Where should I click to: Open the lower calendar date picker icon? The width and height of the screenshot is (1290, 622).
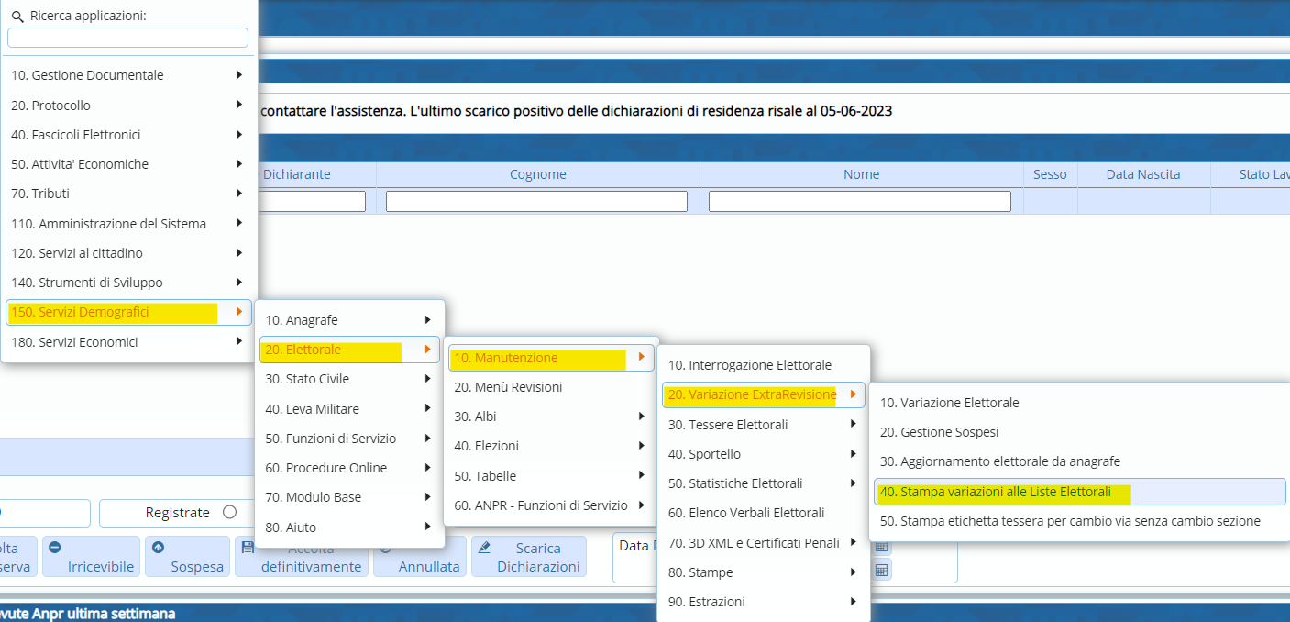pyautogui.click(x=881, y=570)
